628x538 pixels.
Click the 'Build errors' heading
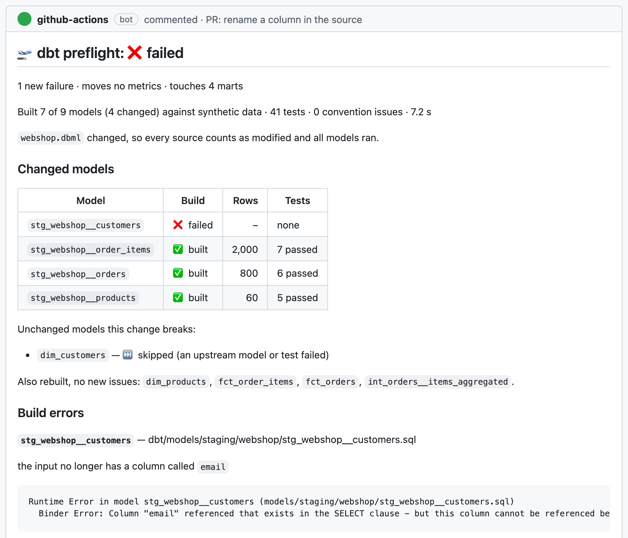pyautogui.click(x=51, y=413)
